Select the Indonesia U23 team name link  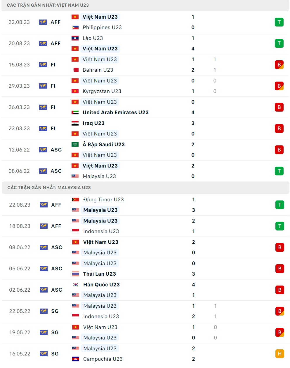101,231
